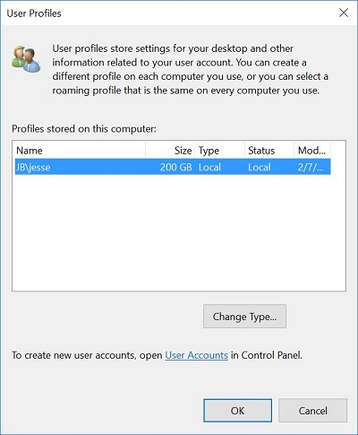Image resolution: width=358 pixels, height=435 pixels.
Task: Click the Local value under Status
Action: [x=260, y=167]
